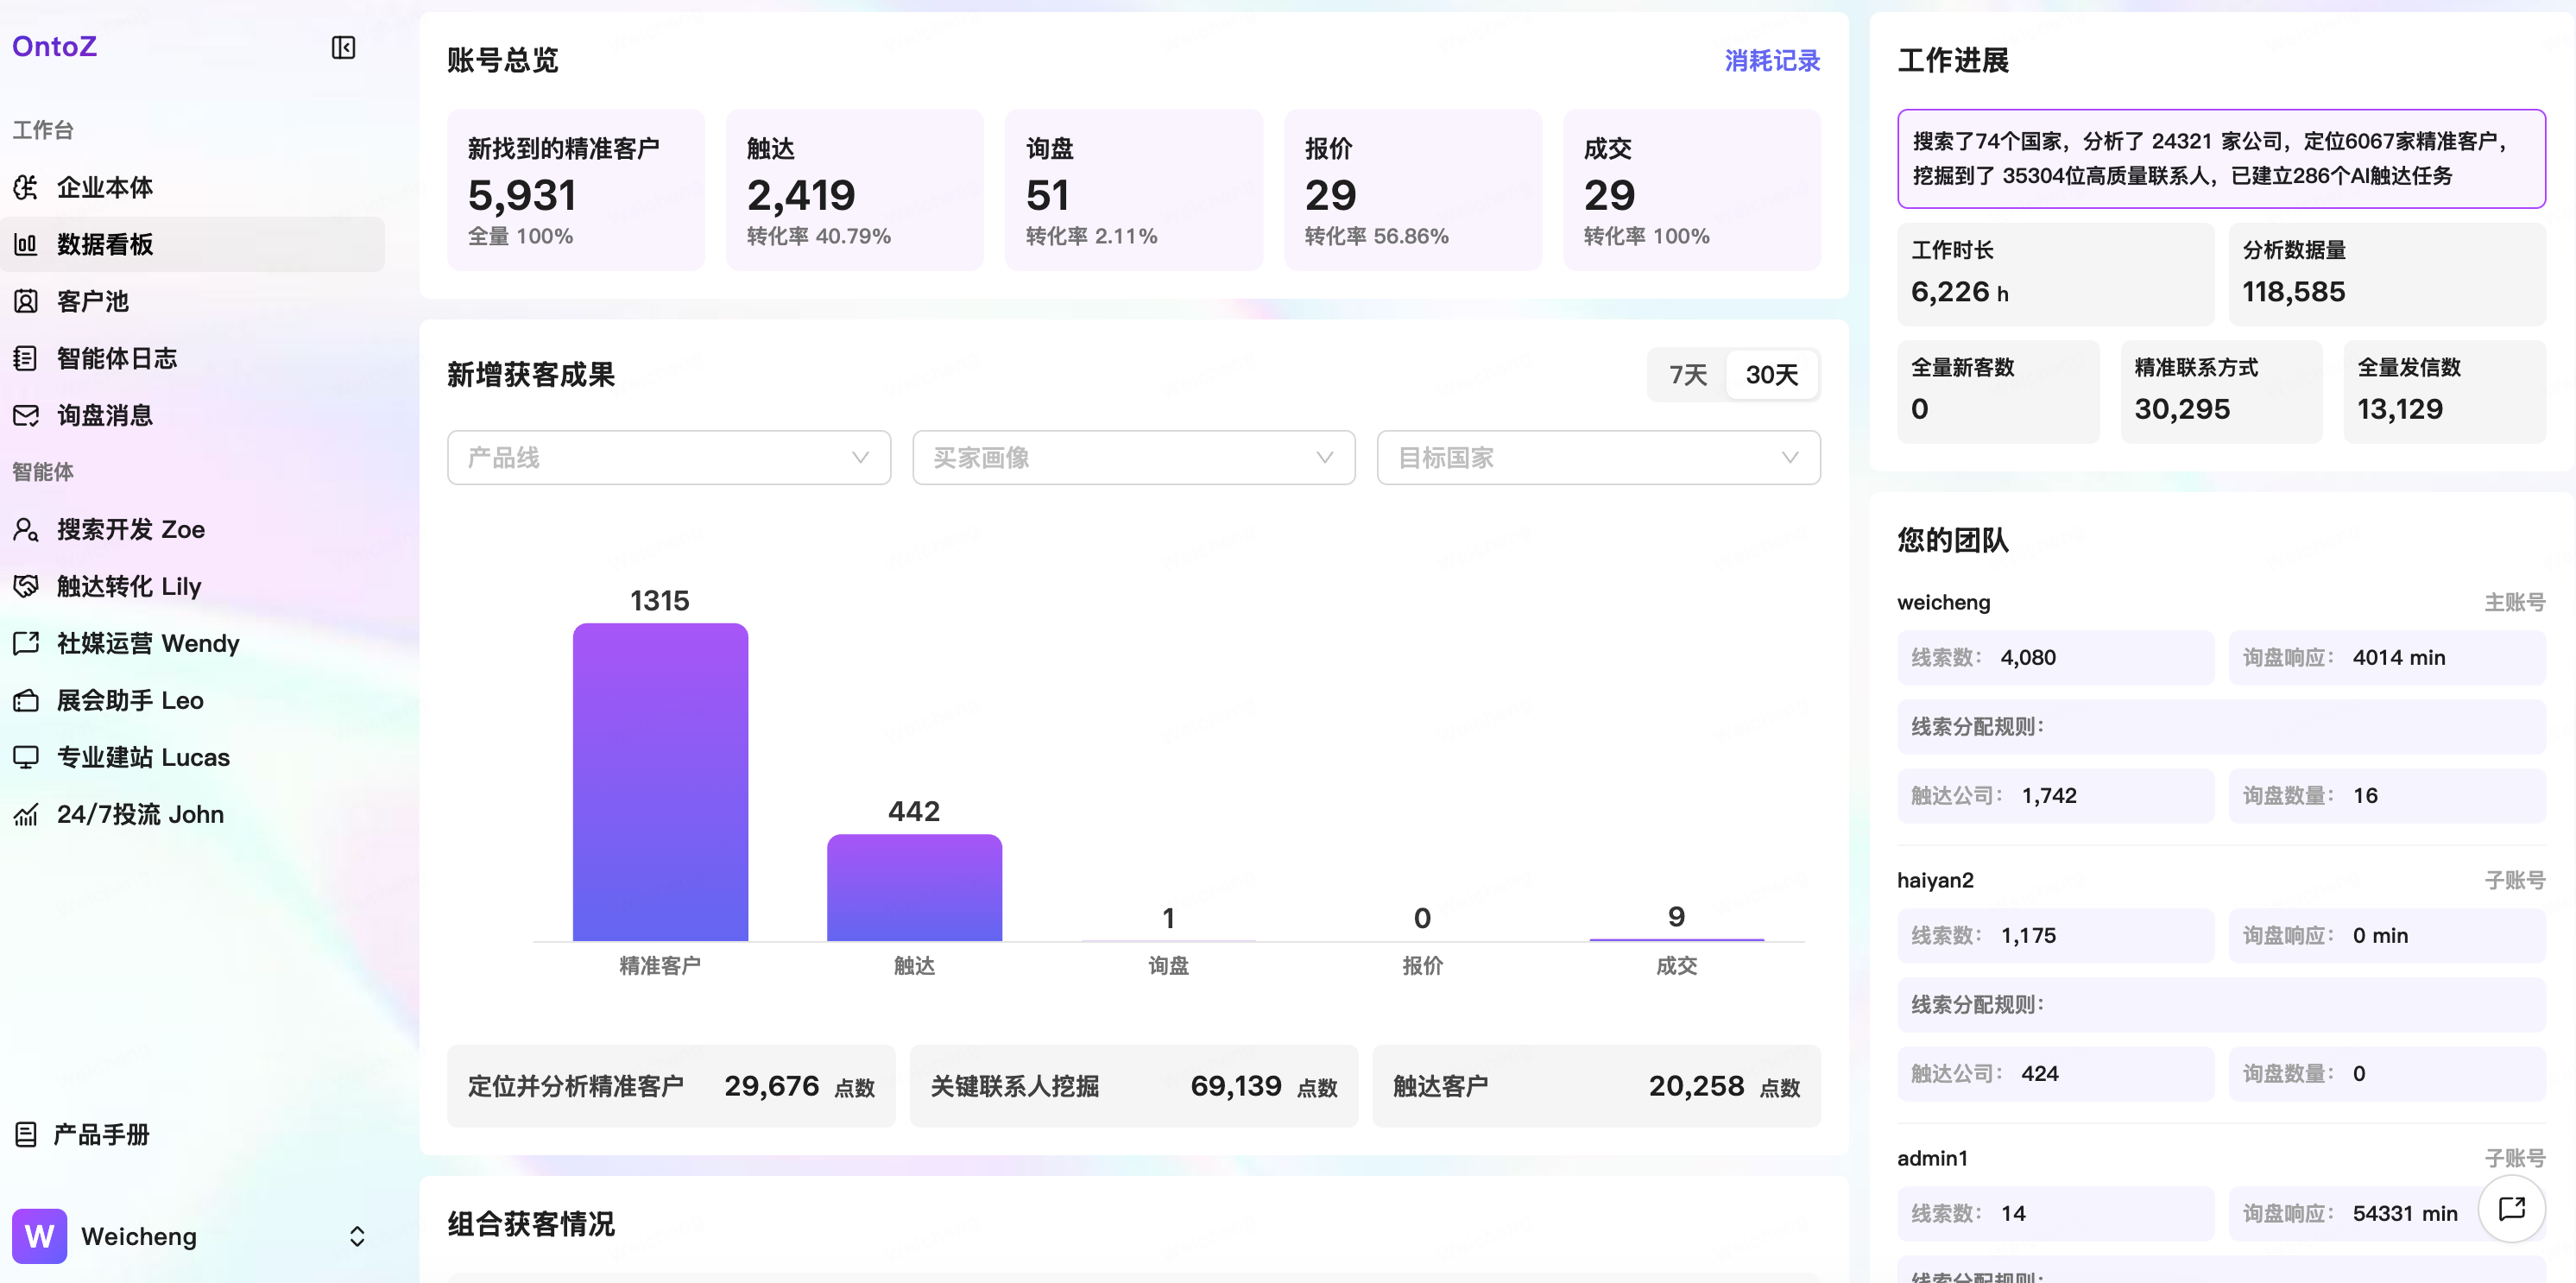This screenshot has width=2576, height=1283.
Task: Open the 产品线 dropdown
Action: (669, 458)
